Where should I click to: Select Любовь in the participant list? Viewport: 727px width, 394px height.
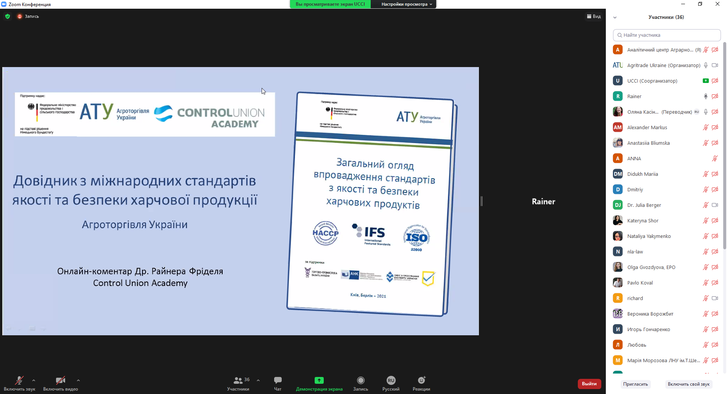click(666, 345)
